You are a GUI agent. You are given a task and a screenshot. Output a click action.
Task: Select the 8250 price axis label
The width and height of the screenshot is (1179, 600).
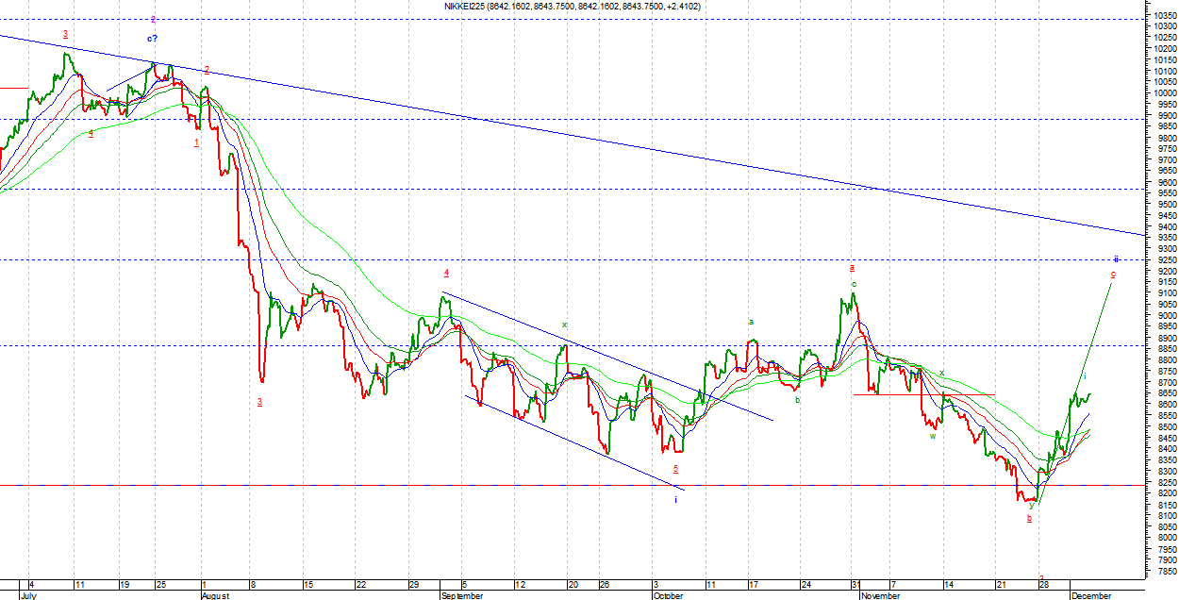(x=1162, y=483)
